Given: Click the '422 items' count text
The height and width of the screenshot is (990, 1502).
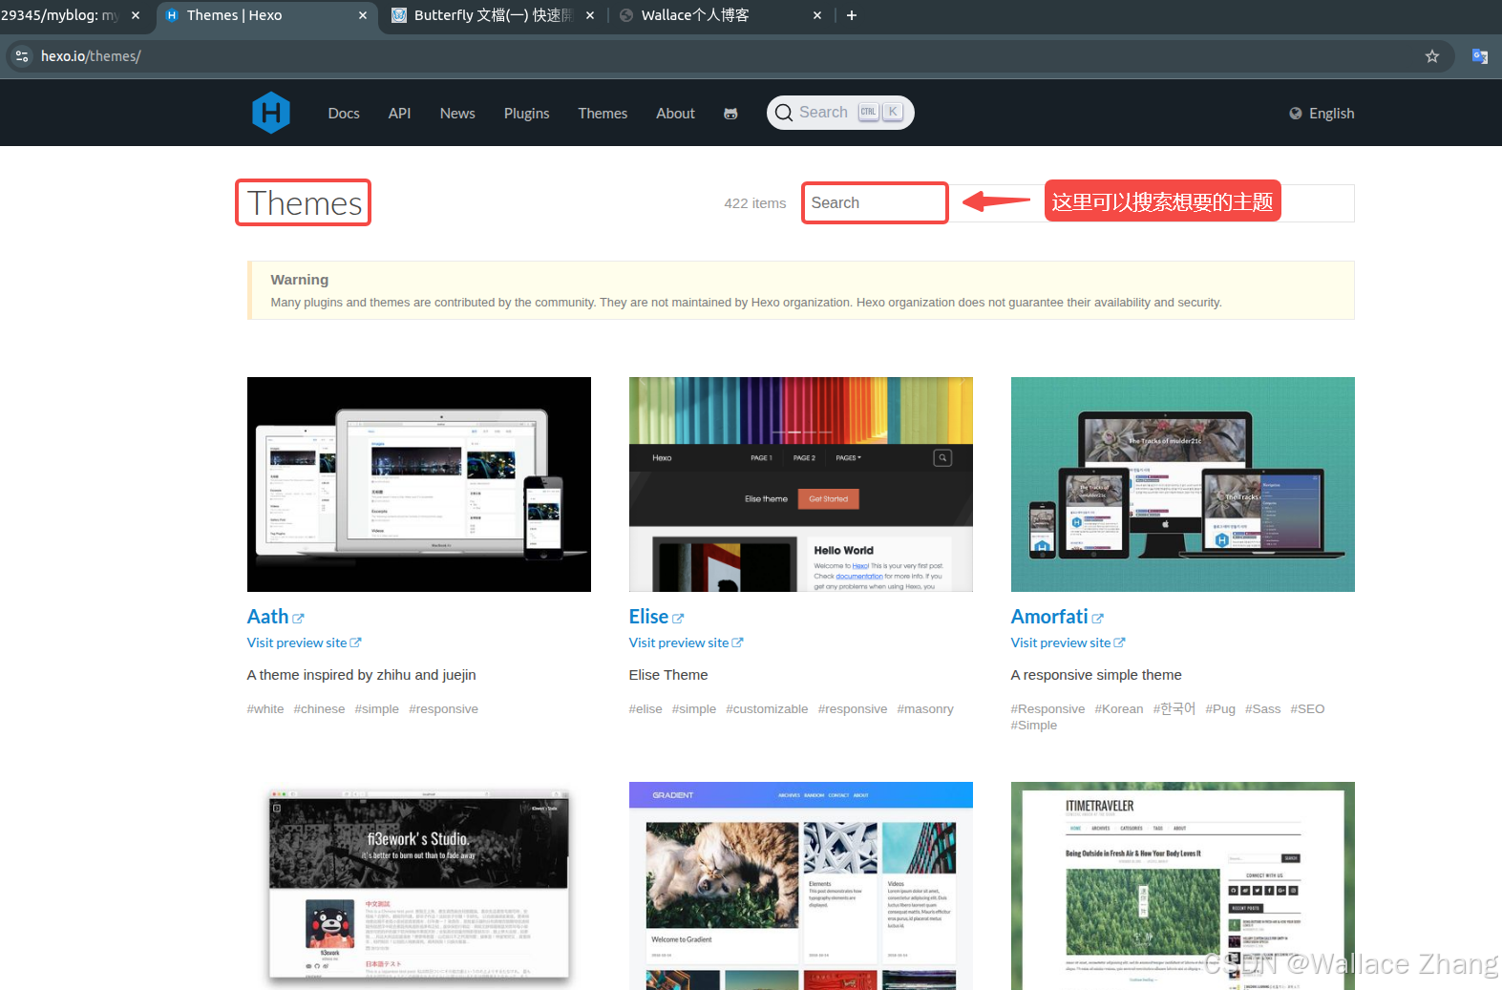Looking at the screenshot, I should click(755, 203).
